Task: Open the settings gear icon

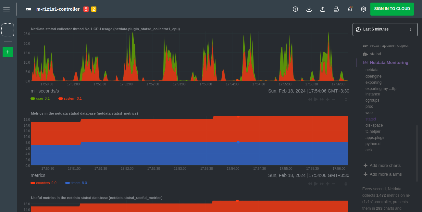Action: coord(364,9)
